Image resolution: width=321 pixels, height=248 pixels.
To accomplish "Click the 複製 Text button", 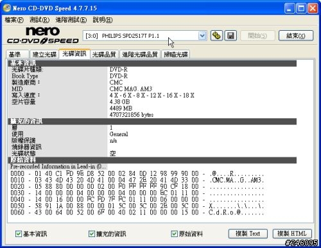I will (248, 234).
